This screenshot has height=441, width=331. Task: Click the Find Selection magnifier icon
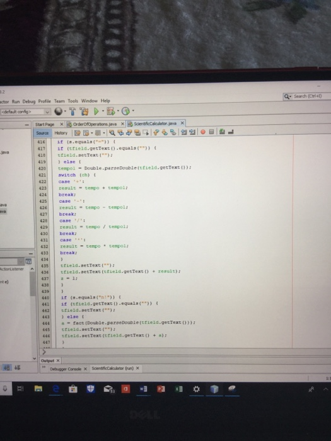coord(112,132)
